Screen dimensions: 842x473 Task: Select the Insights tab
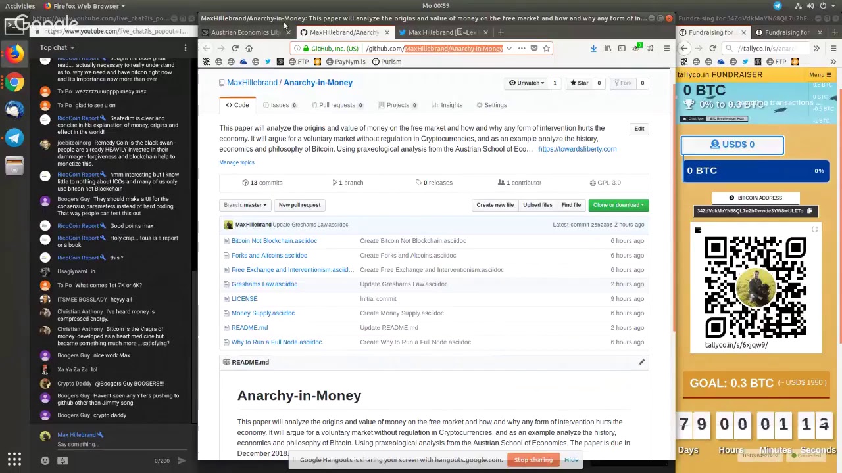(447, 105)
